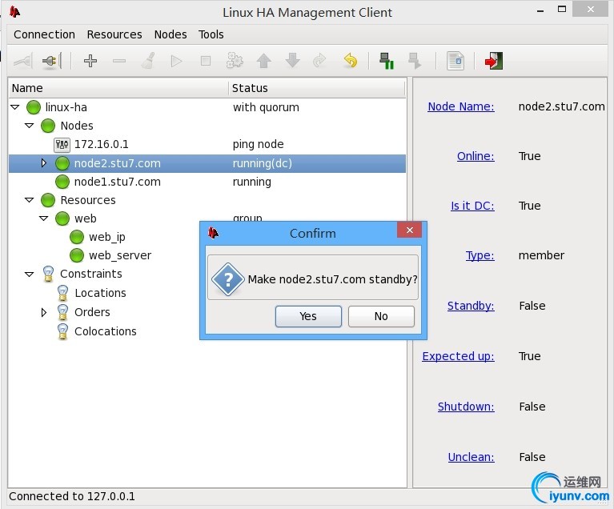Click No in the Confirm dialog
Viewport: 614px width, 509px height.
[381, 316]
